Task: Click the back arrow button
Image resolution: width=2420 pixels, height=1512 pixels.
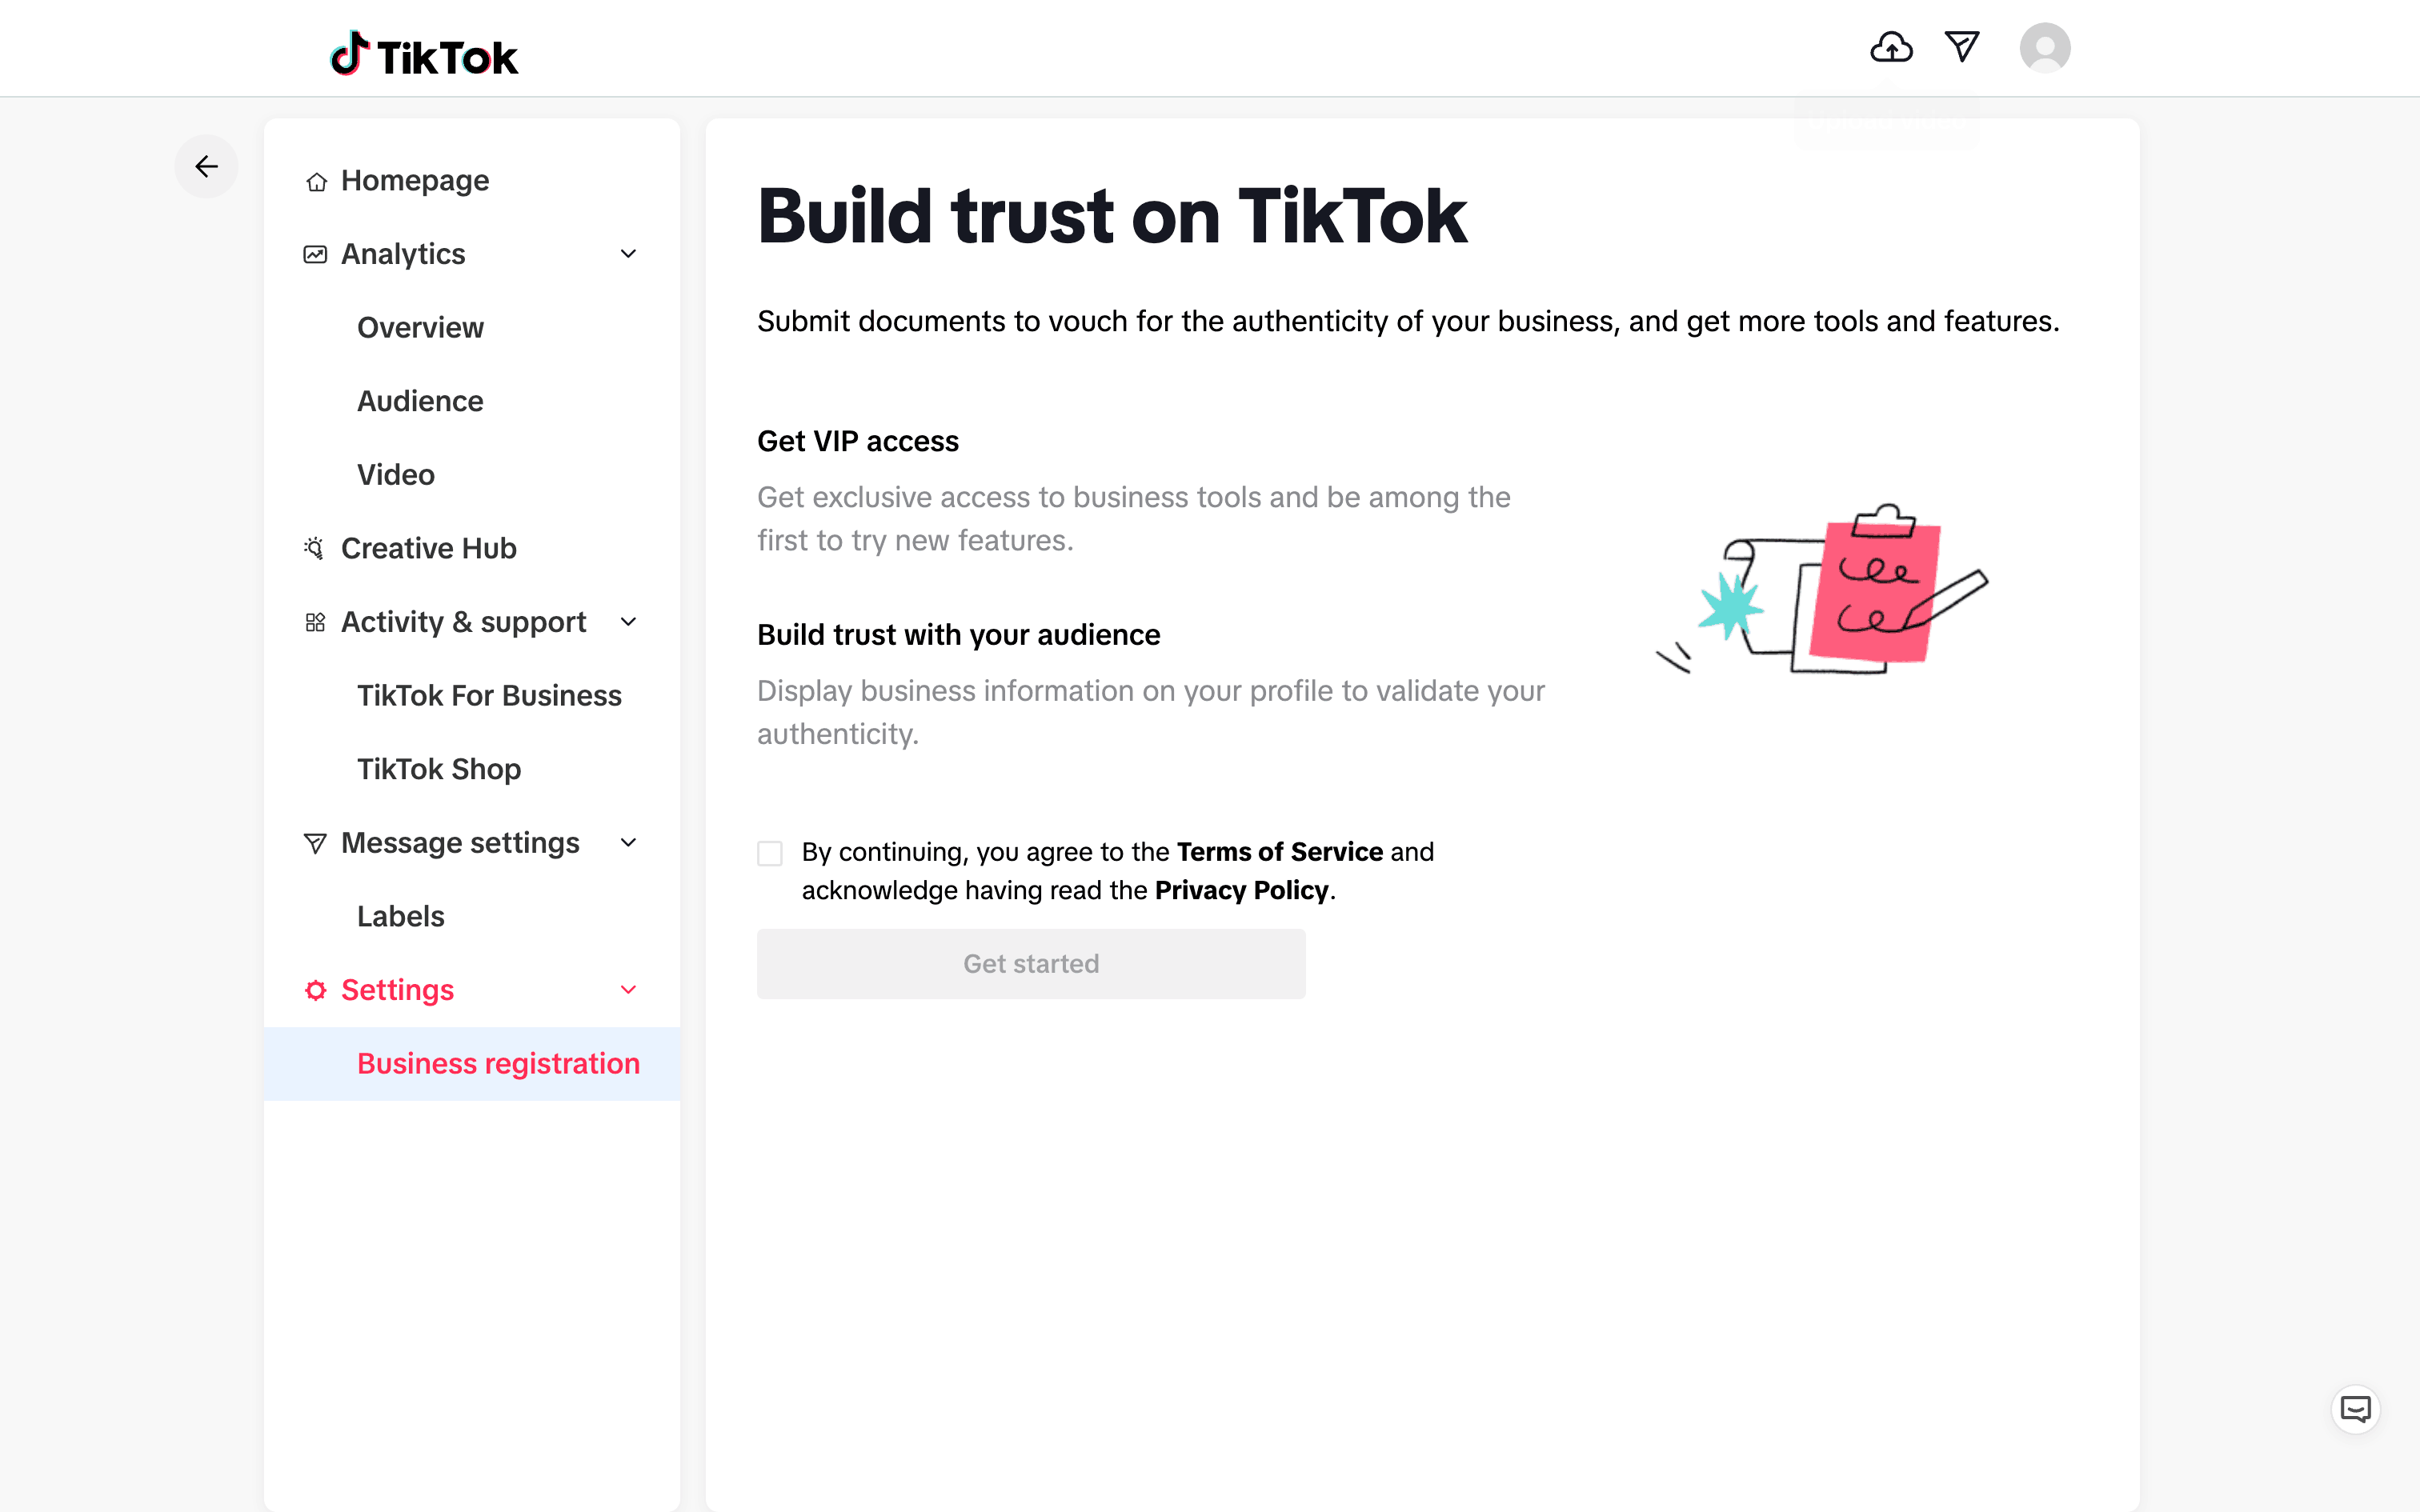Action: coord(207,166)
